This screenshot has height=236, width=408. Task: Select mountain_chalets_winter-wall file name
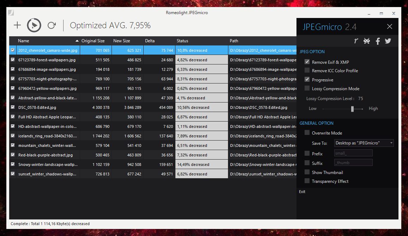[x=47, y=145]
